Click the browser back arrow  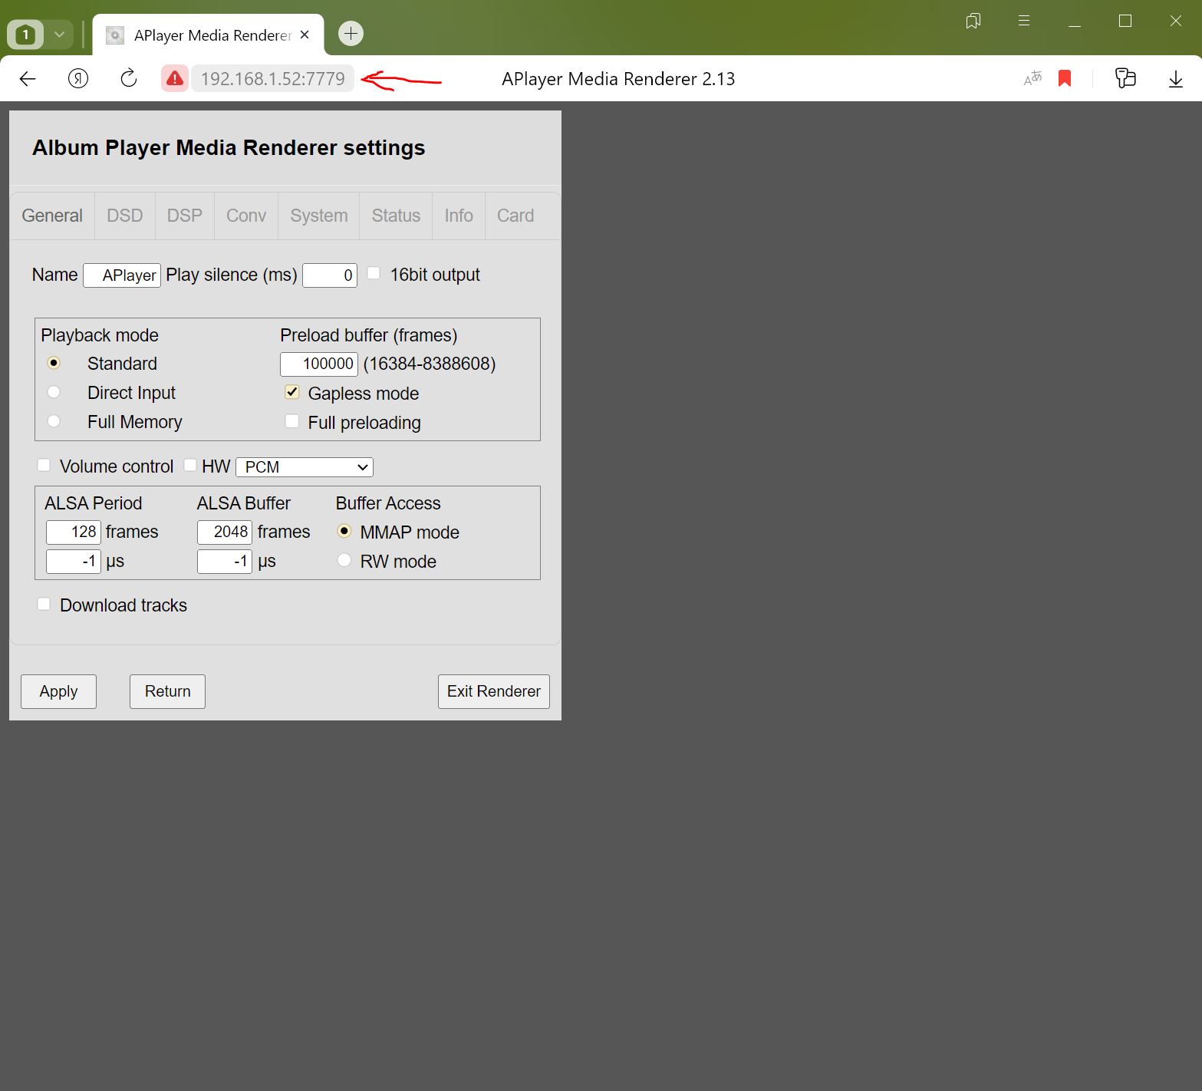coord(28,78)
